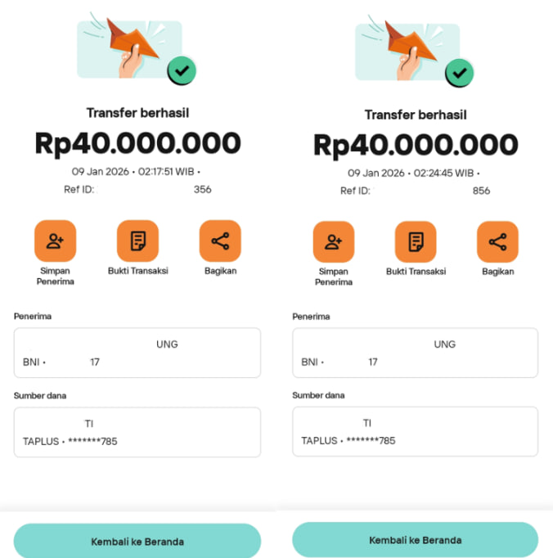Tap Simpan Penerima icon on left receipt

[x=55, y=241]
